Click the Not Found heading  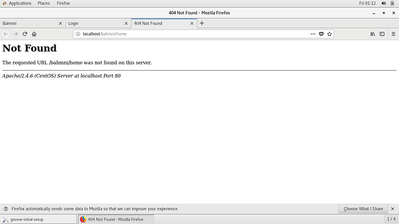(29, 48)
